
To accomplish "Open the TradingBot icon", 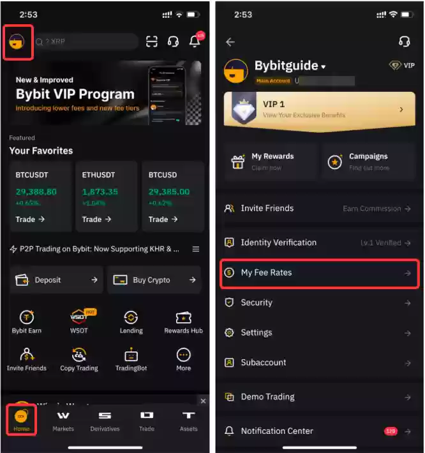I will [131, 359].
